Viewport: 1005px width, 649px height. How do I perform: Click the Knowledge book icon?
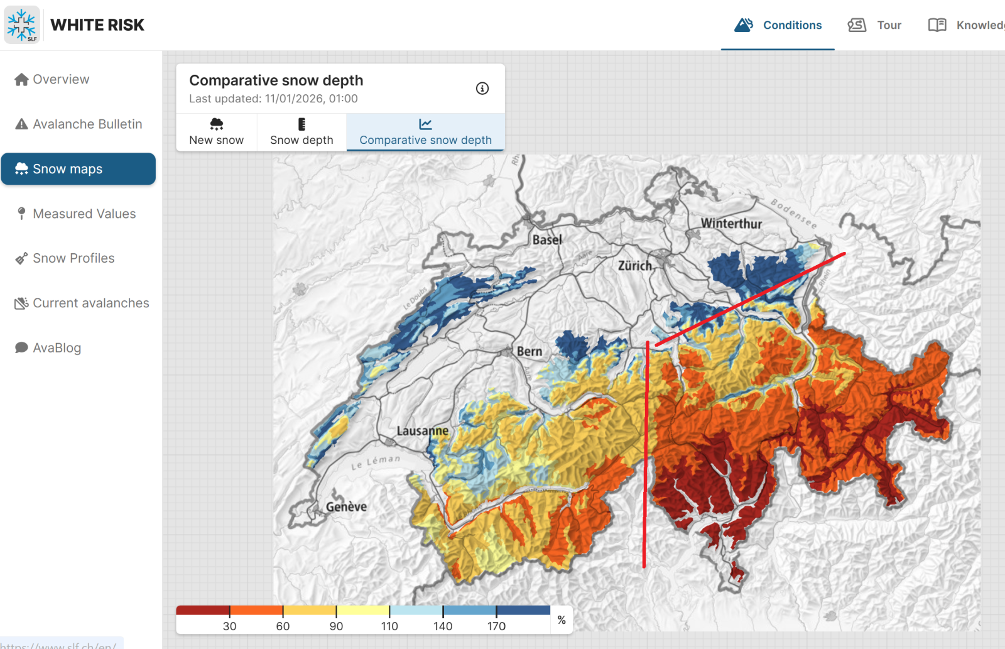[x=937, y=25]
